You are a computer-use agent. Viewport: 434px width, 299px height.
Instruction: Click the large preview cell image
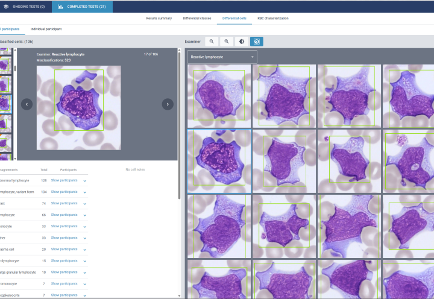click(78, 108)
